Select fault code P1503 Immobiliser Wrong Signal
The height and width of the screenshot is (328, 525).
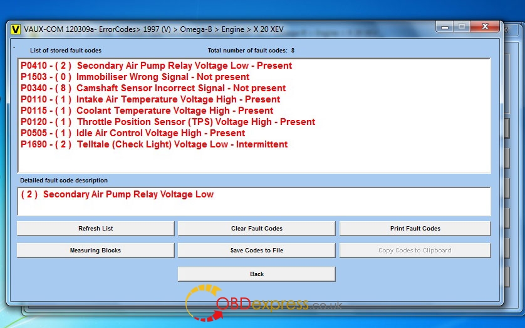(x=135, y=77)
